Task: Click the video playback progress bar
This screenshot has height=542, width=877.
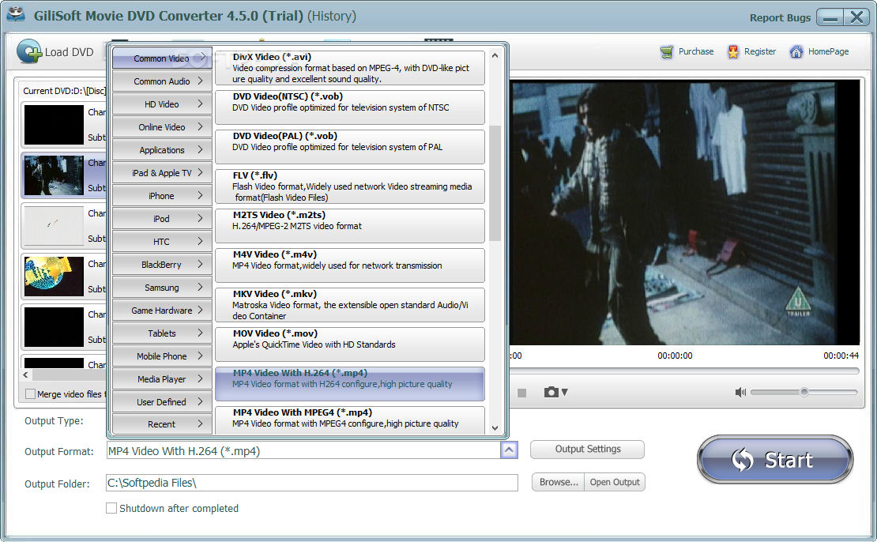Action: pos(683,371)
